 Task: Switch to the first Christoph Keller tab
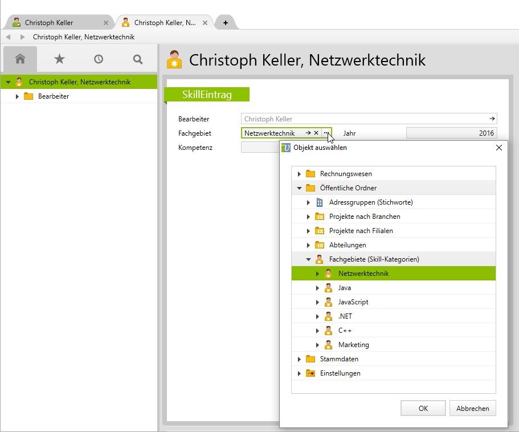(x=49, y=23)
